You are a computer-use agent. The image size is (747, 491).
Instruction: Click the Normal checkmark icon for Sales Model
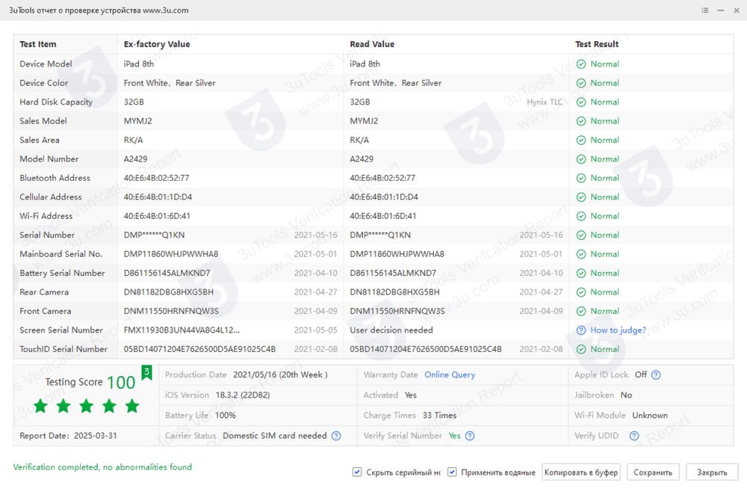(x=580, y=121)
